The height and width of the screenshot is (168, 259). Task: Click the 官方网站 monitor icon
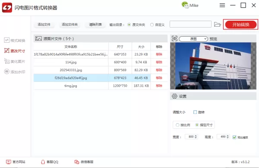(x=9, y=162)
